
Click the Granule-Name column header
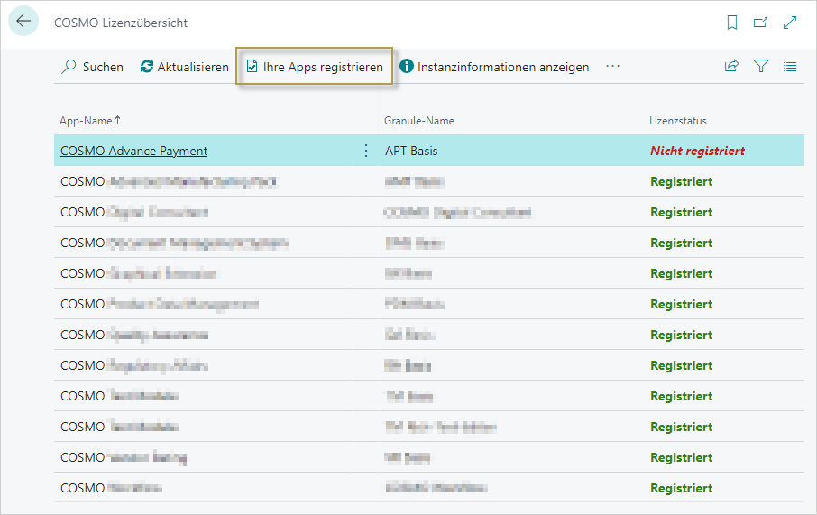pos(418,120)
